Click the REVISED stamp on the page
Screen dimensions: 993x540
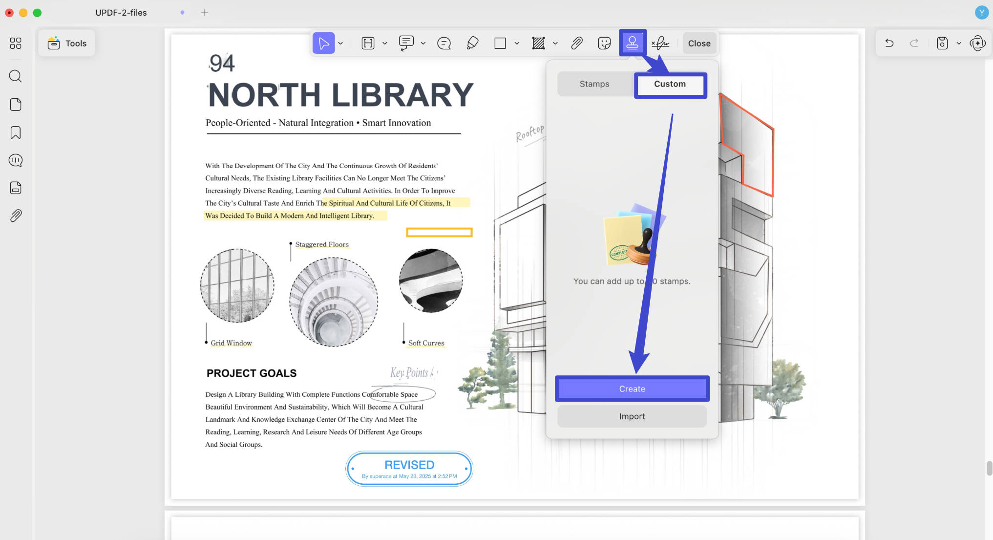tap(409, 468)
